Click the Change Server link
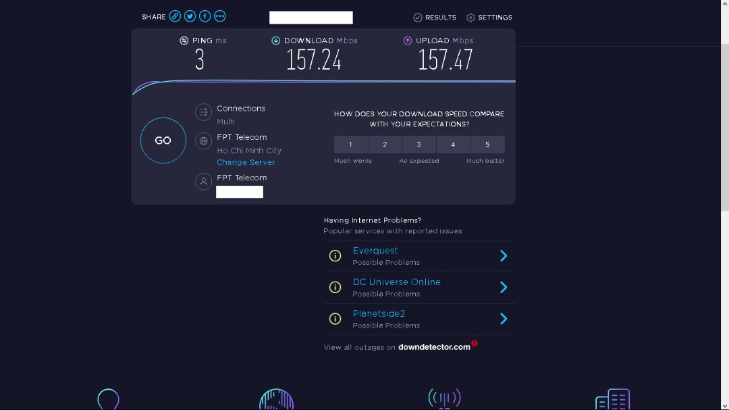 click(x=246, y=163)
